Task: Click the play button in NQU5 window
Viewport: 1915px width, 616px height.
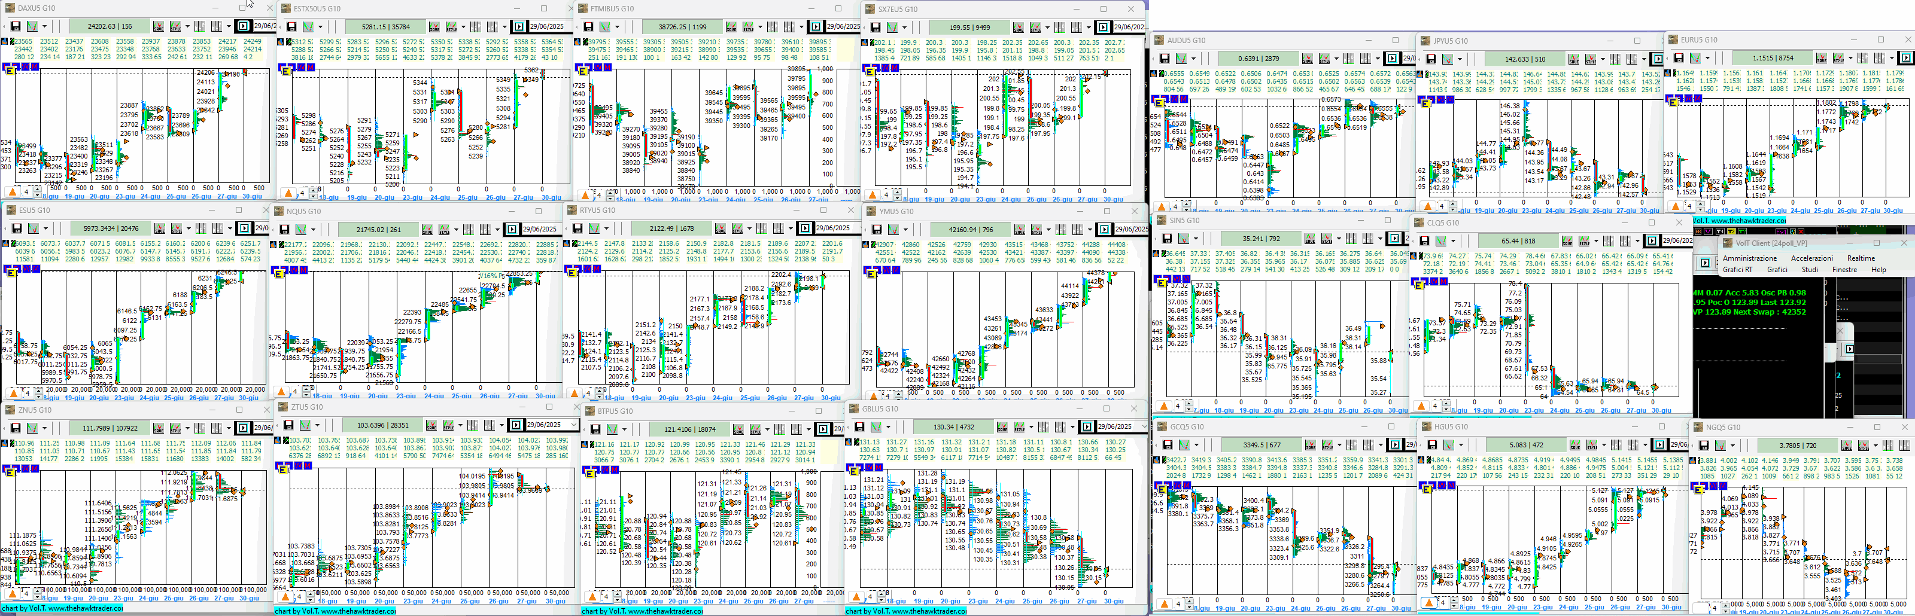Action: point(512,229)
